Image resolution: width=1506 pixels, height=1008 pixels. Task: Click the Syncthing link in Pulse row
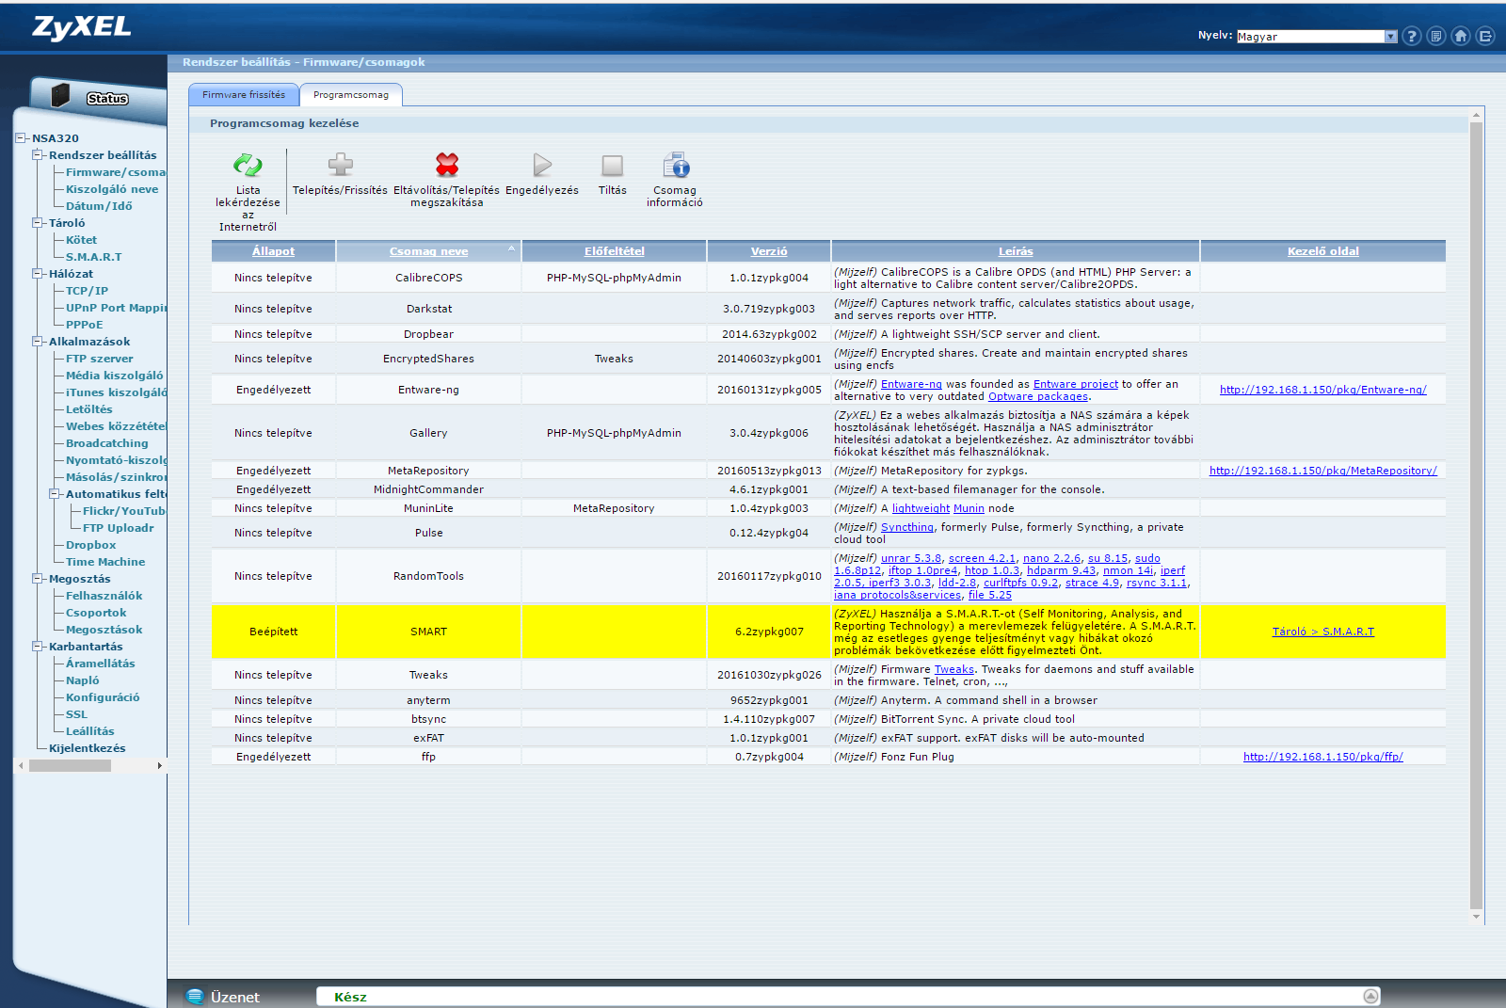907,527
